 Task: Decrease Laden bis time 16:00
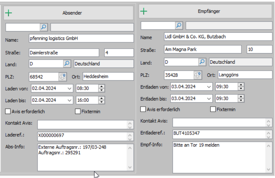[101, 102]
